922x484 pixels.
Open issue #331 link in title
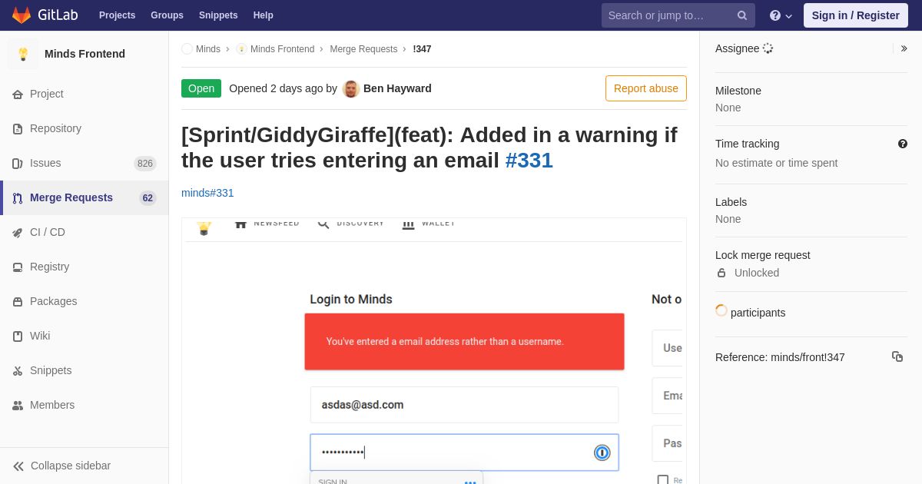529,161
